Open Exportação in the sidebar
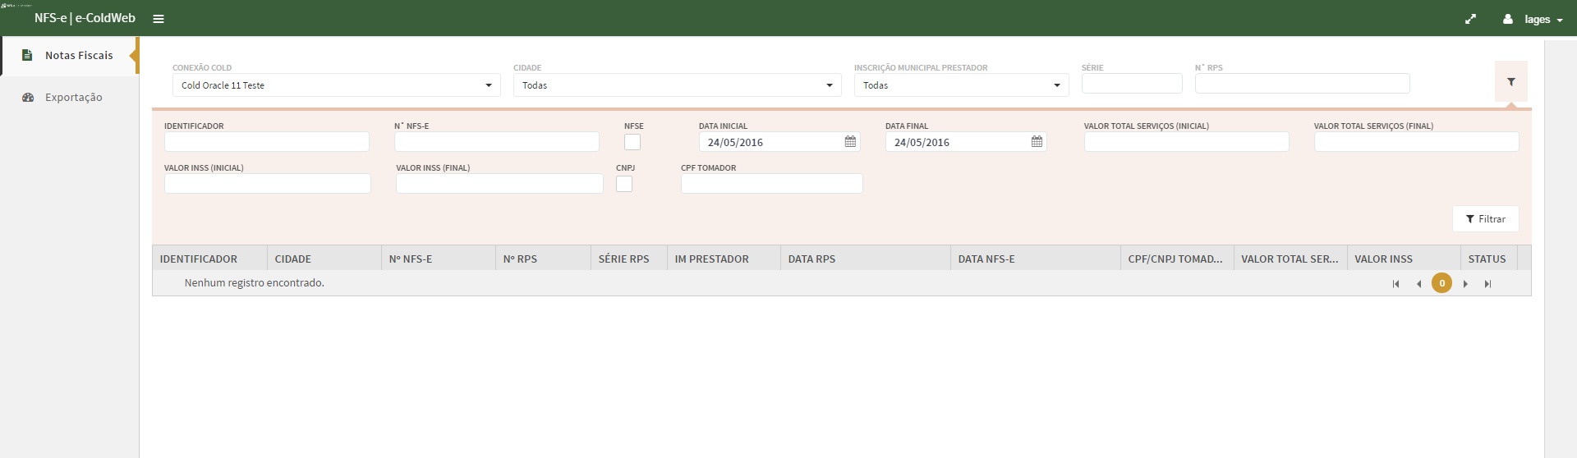This screenshot has height=458, width=1577. 73,98
